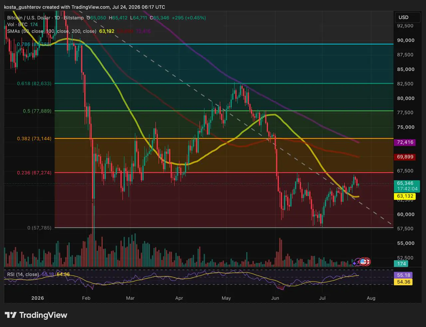
Task: Click the teal 174 volume axis tag
Action: tap(401, 264)
